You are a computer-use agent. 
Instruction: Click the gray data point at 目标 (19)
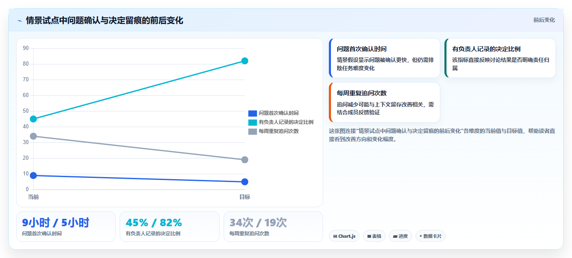(245, 160)
